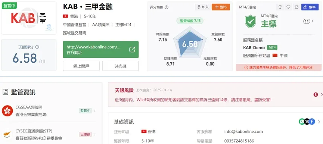Click 香港金銀業貿易場 regulator name
This screenshot has width=323, height=144.
[x=31, y=115]
